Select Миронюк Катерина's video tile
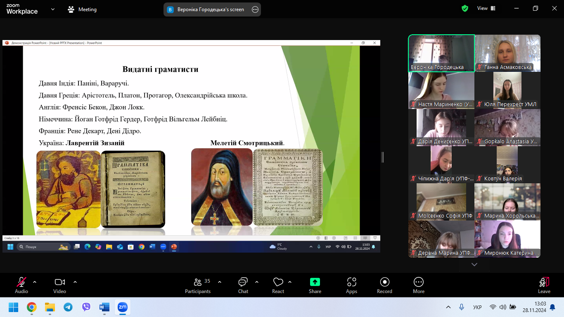The height and width of the screenshot is (317, 564). coord(507,239)
